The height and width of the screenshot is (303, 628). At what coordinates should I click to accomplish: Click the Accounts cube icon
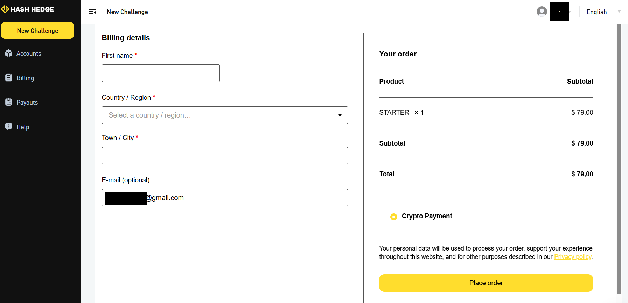point(9,53)
